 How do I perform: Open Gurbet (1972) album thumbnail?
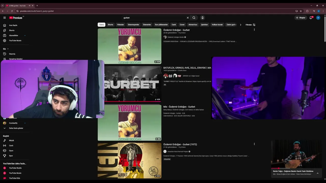tap(129, 160)
